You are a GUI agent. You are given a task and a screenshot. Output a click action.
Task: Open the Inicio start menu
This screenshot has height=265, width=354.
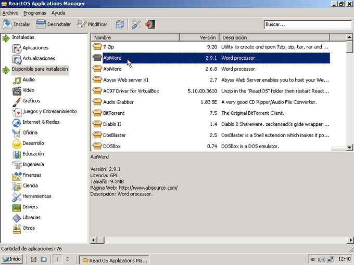12,259
